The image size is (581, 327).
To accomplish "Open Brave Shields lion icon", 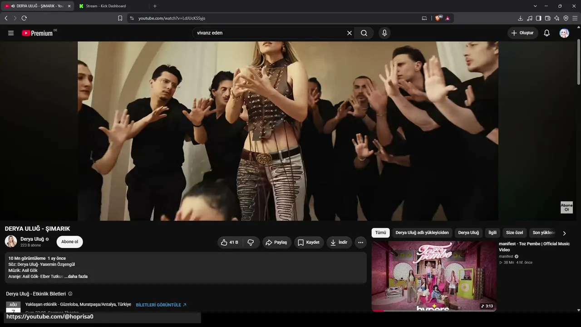I will [438, 18].
